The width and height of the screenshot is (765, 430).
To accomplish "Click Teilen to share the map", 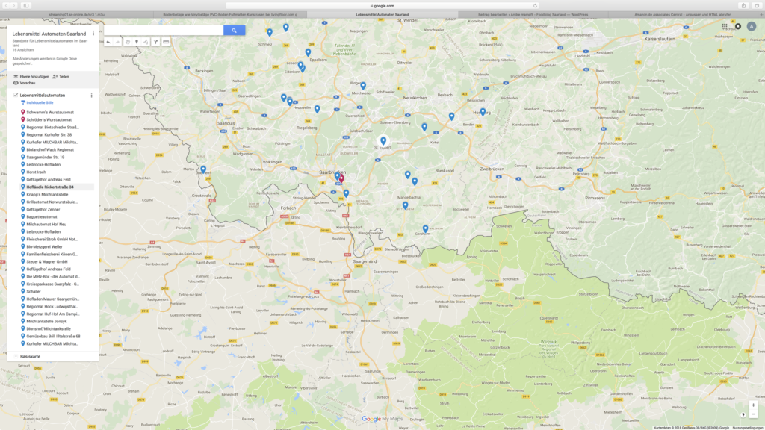I will click(x=64, y=76).
